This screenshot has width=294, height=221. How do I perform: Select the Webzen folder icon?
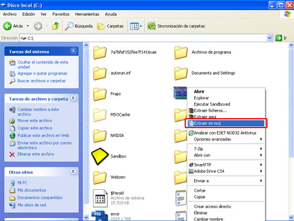pos(99,178)
